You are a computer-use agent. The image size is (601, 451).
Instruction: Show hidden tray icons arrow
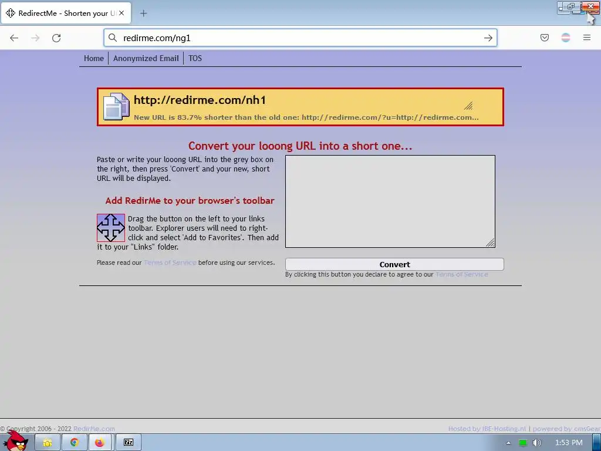(509, 443)
